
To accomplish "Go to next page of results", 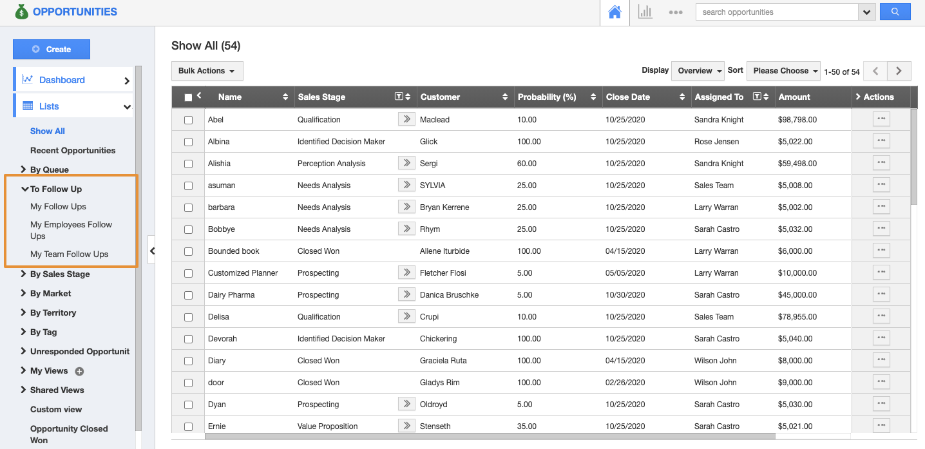I will (899, 71).
